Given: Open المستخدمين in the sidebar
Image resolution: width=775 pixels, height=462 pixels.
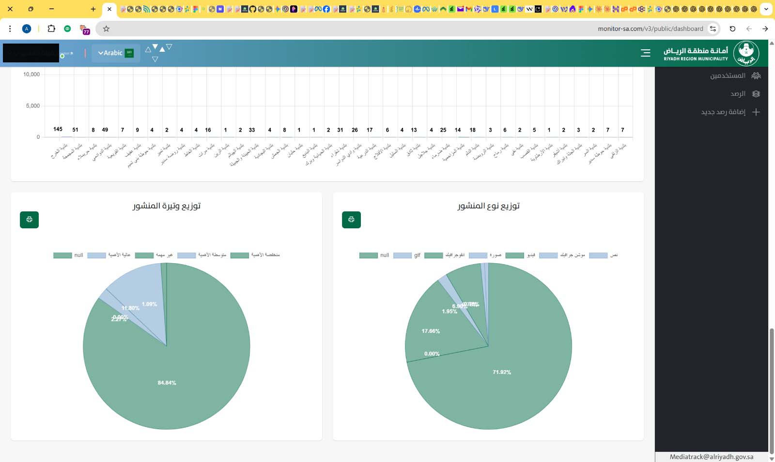Looking at the screenshot, I should 734,75.
